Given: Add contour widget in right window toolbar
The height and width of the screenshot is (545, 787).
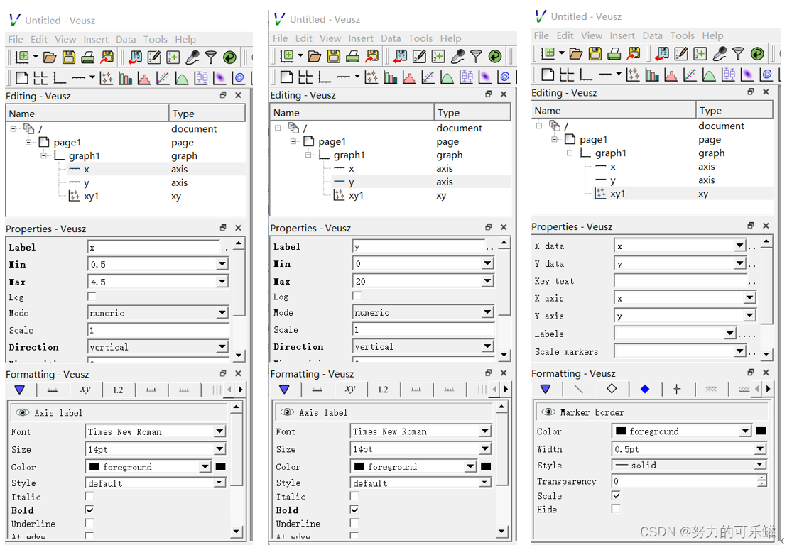Looking at the screenshot, I should [x=766, y=75].
